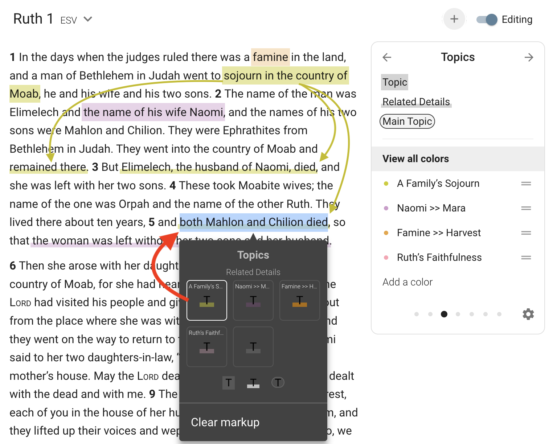Apply Famine >> H... underline tile in popup
553x444 pixels.
click(x=300, y=300)
